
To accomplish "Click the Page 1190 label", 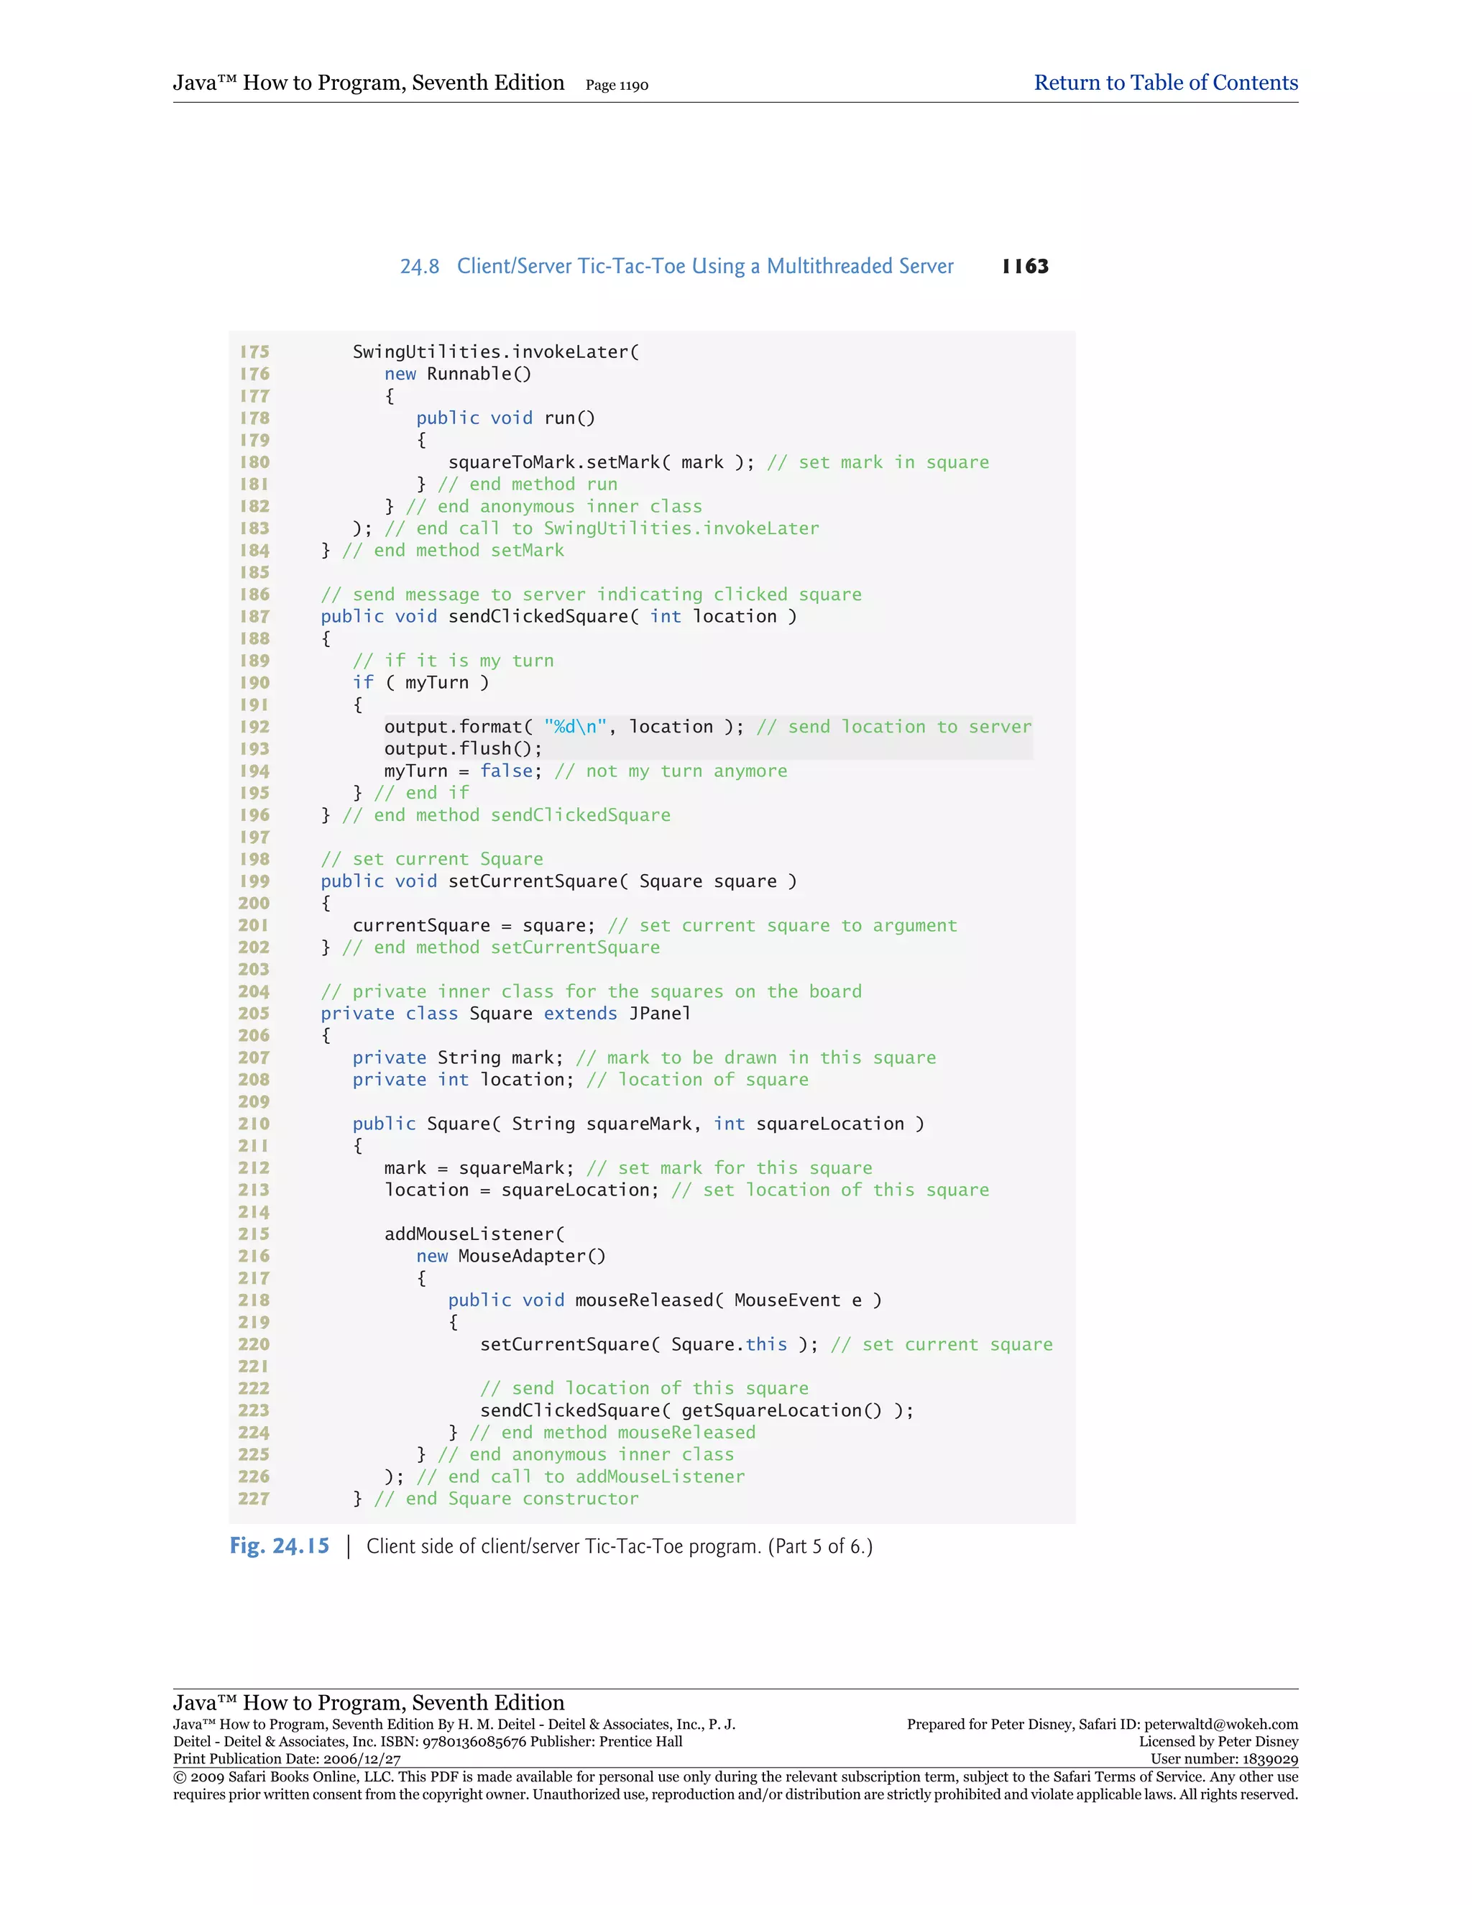I will [617, 86].
